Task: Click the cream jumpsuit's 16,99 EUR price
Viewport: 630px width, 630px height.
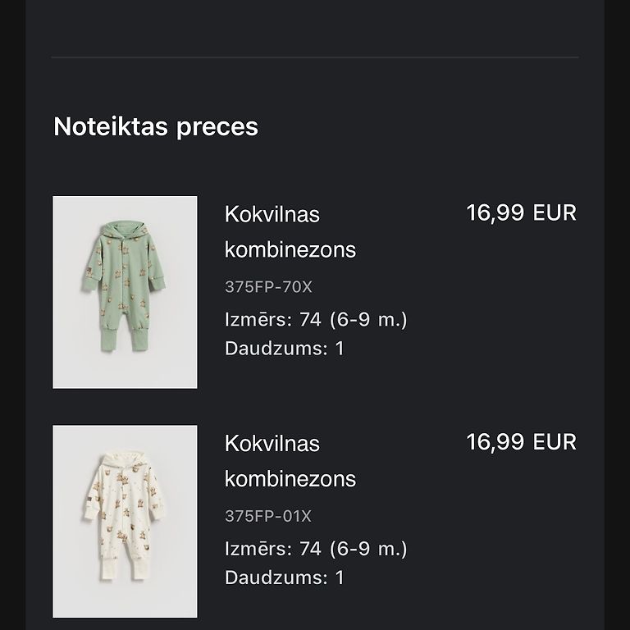Action: 521,442
